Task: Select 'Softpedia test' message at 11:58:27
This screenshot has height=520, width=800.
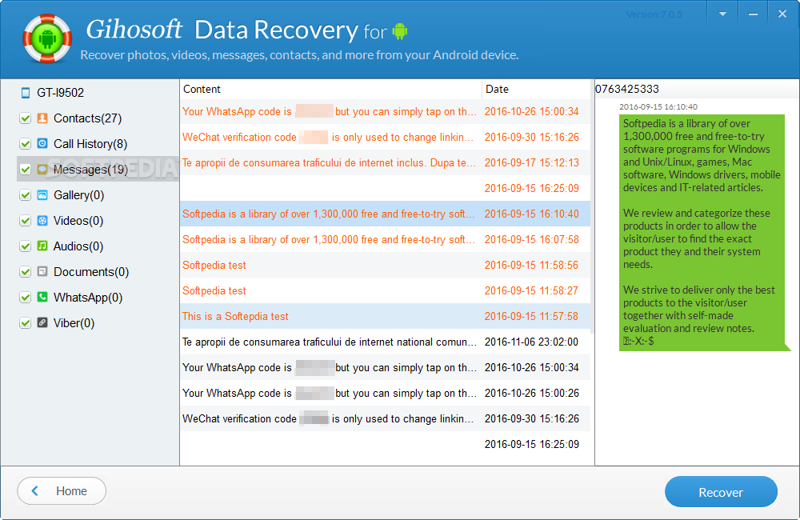Action: tap(386, 290)
